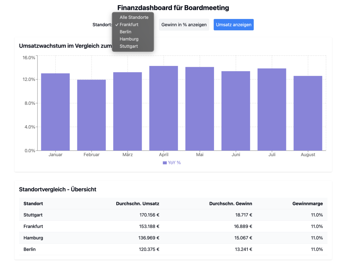Click the '18.717 €' profit cell
Image resolution: width=349 pixels, height=268 pixels.
244,215
